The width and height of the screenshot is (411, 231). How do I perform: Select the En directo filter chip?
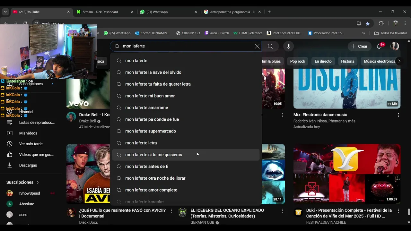[x=323, y=61]
